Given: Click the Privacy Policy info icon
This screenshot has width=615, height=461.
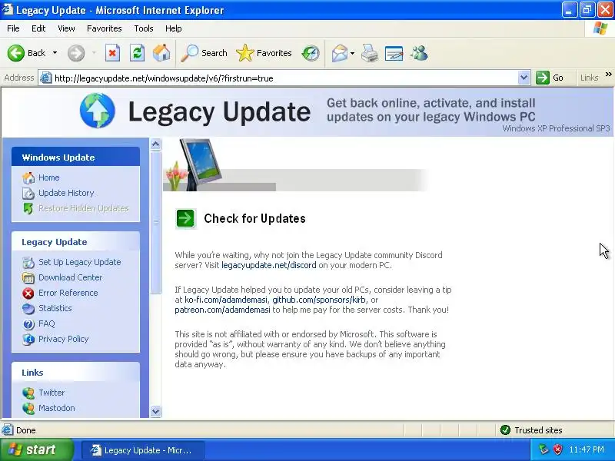Looking at the screenshot, I should [x=28, y=340].
